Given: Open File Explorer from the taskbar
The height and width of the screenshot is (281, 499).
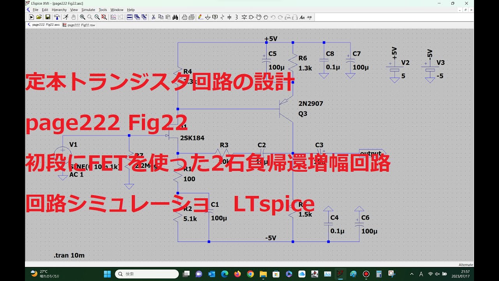Looking at the screenshot, I should [263, 274].
